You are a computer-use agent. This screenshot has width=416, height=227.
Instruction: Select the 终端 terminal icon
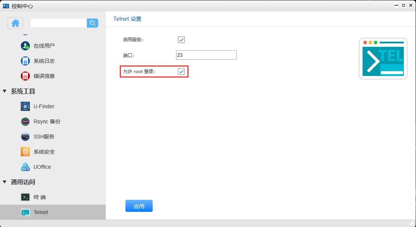tap(25, 197)
